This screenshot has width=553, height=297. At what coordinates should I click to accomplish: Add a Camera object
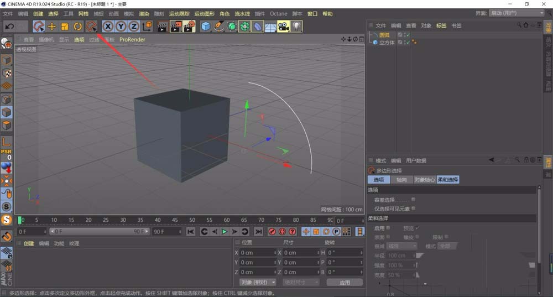click(x=283, y=27)
